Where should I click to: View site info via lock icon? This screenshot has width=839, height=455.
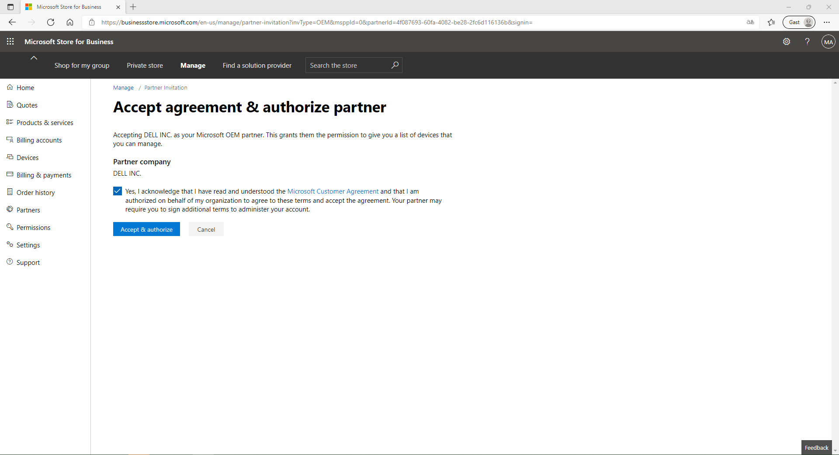coord(92,22)
